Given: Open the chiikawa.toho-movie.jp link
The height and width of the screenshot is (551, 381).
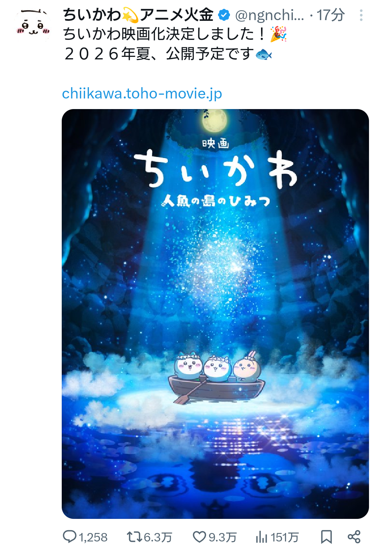Looking at the screenshot, I should point(142,94).
